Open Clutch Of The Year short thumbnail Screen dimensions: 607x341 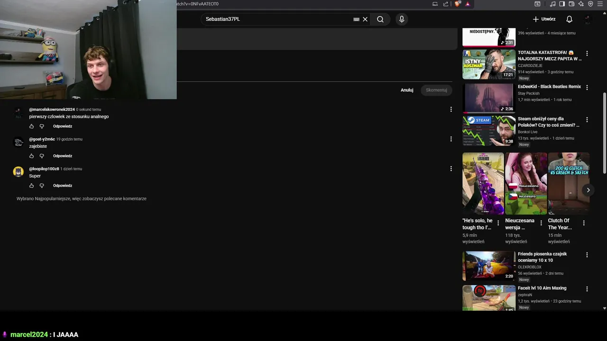(569, 183)
